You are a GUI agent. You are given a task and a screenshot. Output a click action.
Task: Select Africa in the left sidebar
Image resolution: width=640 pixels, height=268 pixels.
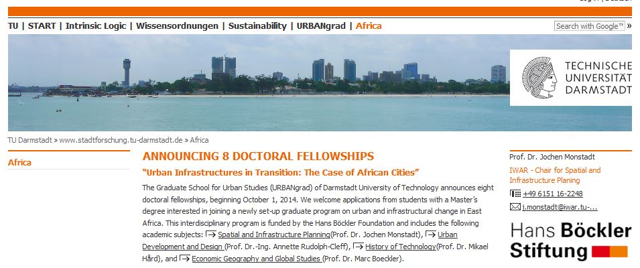(19, 163)
